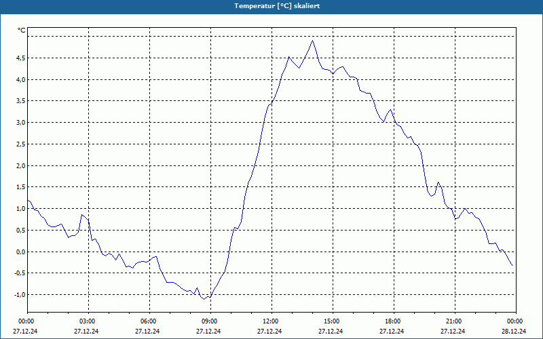Pick the 2,0 temperature axis label
Image resolution: width=543 pixels, height=339 pixels.
click(20, 165)
